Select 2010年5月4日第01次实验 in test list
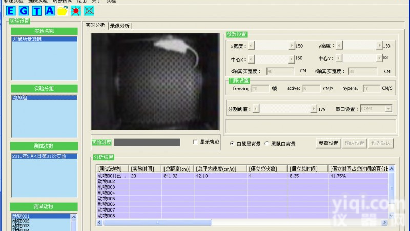This screenshot has width=410, height=231. click(42, 156)
